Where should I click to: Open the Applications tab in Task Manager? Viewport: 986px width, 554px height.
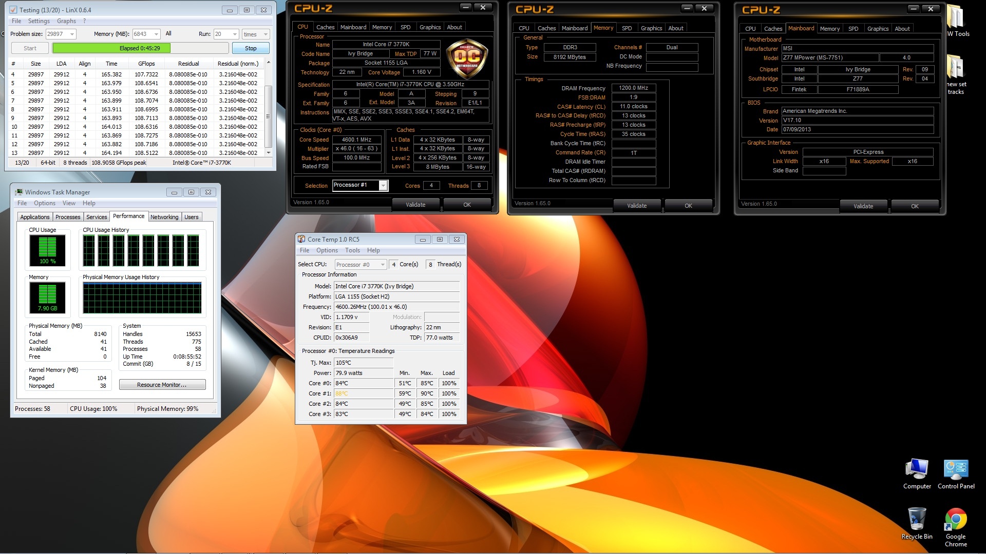[x=35, y=217]
